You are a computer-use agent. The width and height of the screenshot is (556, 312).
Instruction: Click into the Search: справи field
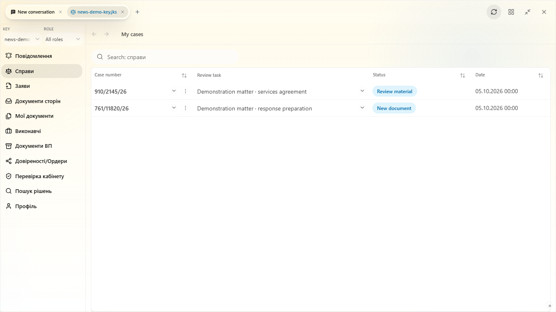[165, 57]
